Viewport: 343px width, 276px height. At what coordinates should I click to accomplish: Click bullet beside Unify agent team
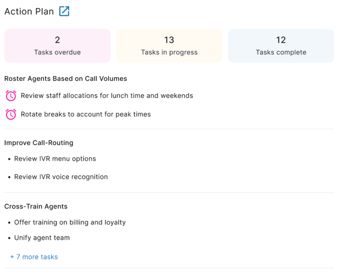click(x=9, y=238)
